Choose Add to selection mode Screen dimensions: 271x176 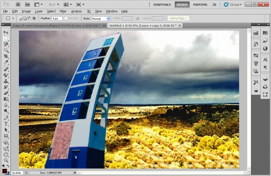coord(25,19)
